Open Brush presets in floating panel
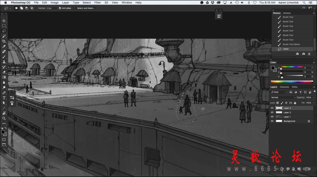The image size is (317, 177). click(x=12, y=103)
